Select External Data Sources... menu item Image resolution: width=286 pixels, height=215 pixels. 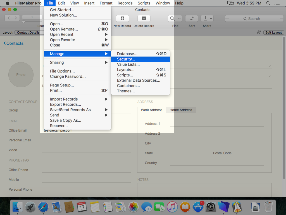coord(140,80)
